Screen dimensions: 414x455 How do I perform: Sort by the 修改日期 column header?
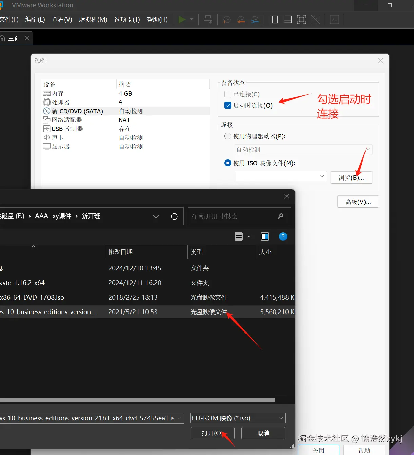(x=146, y=252)
